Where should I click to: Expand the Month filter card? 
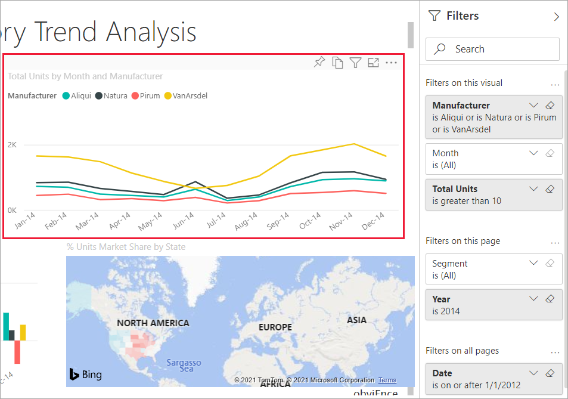[533, 153]
